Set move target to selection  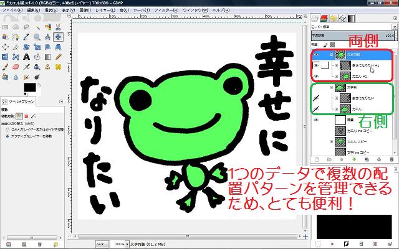26,116
